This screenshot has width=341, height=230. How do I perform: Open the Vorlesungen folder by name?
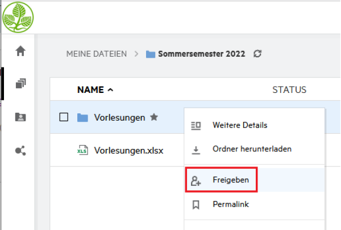(x=119, y=117)
